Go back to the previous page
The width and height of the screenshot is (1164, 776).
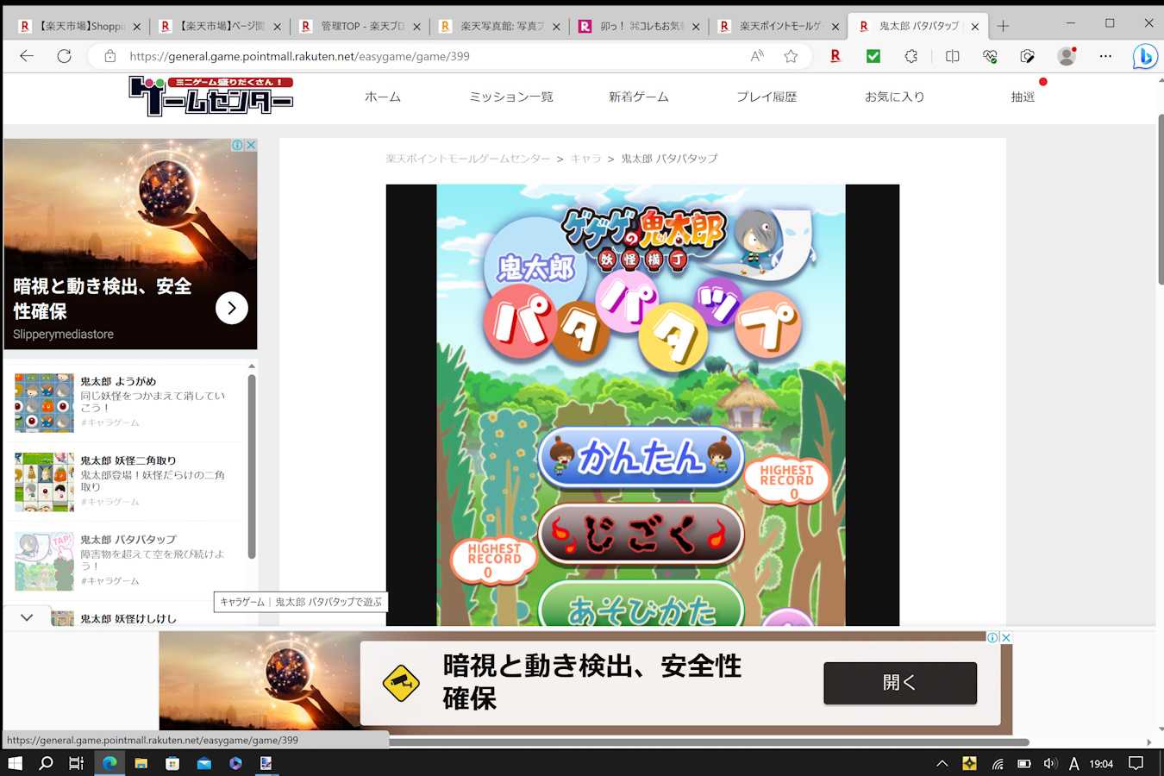coord(27,56)
